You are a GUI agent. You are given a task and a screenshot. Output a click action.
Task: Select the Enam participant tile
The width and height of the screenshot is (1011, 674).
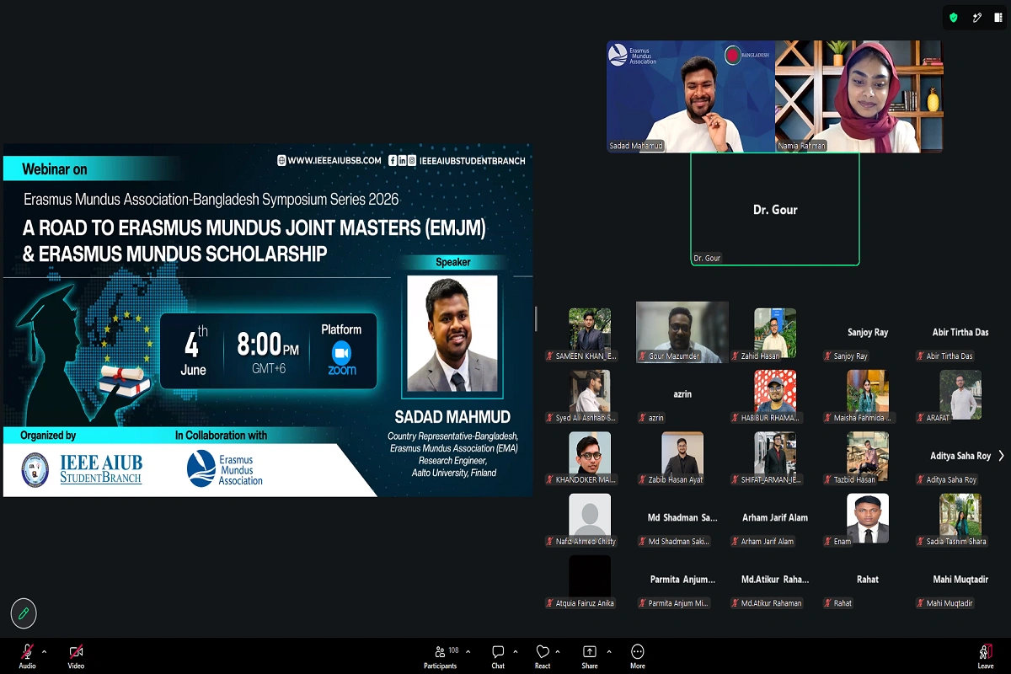pyautogui.click(x=868, y=519)
